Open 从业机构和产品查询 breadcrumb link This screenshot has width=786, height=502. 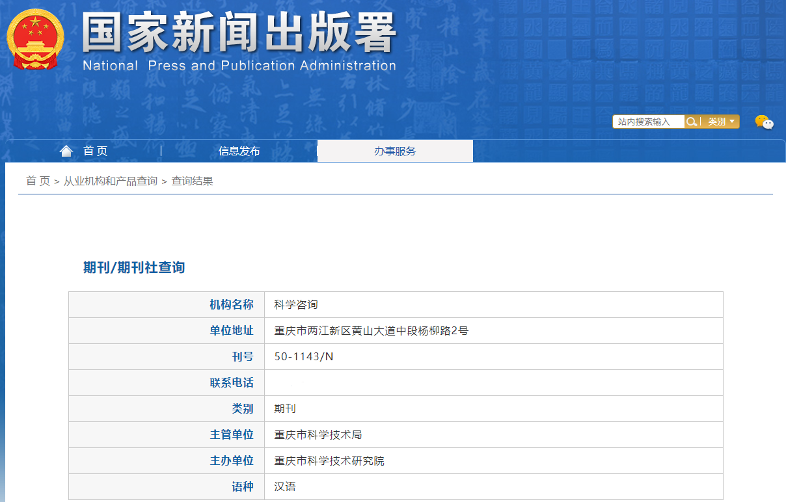(110, 181)
